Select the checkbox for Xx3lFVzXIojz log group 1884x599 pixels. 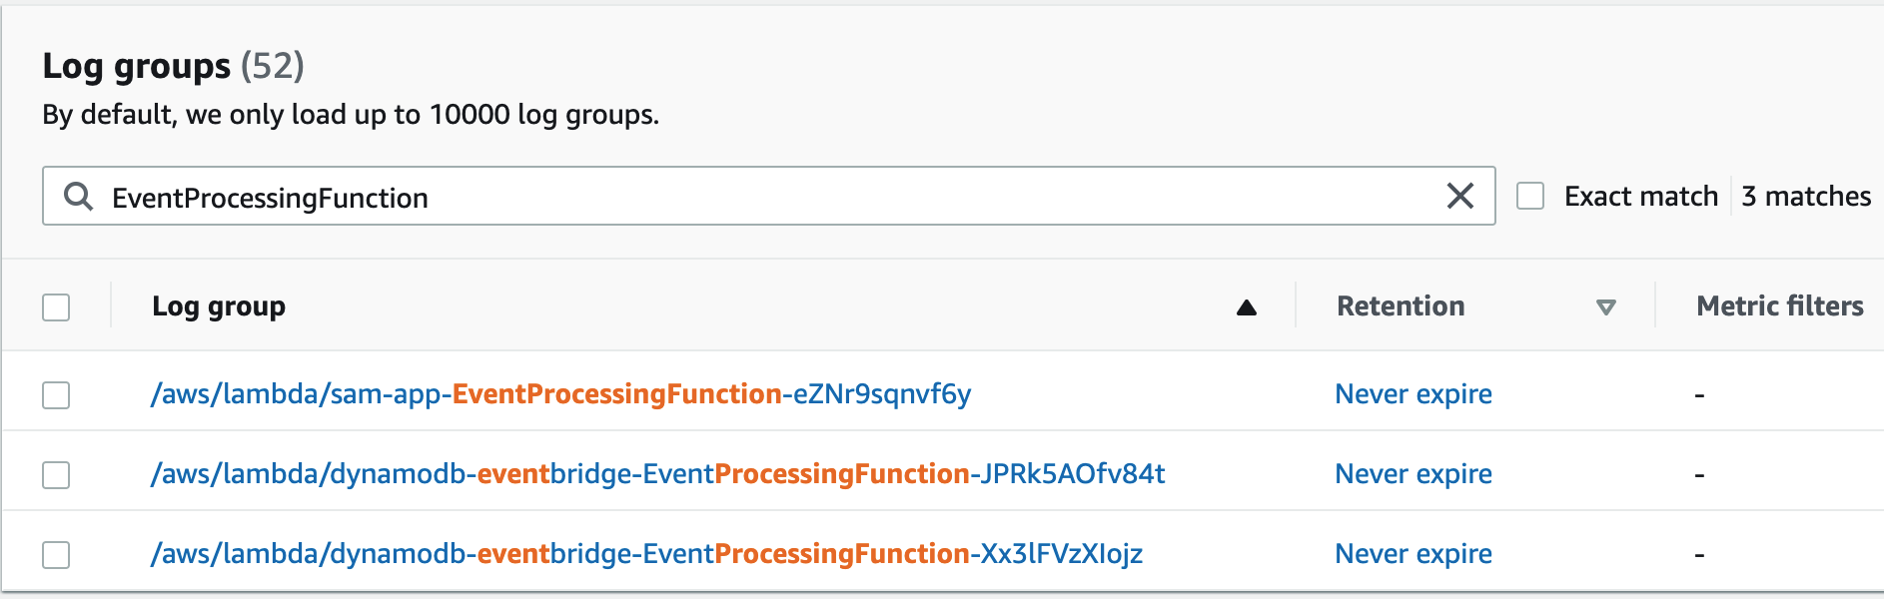(x=56, y=555)
